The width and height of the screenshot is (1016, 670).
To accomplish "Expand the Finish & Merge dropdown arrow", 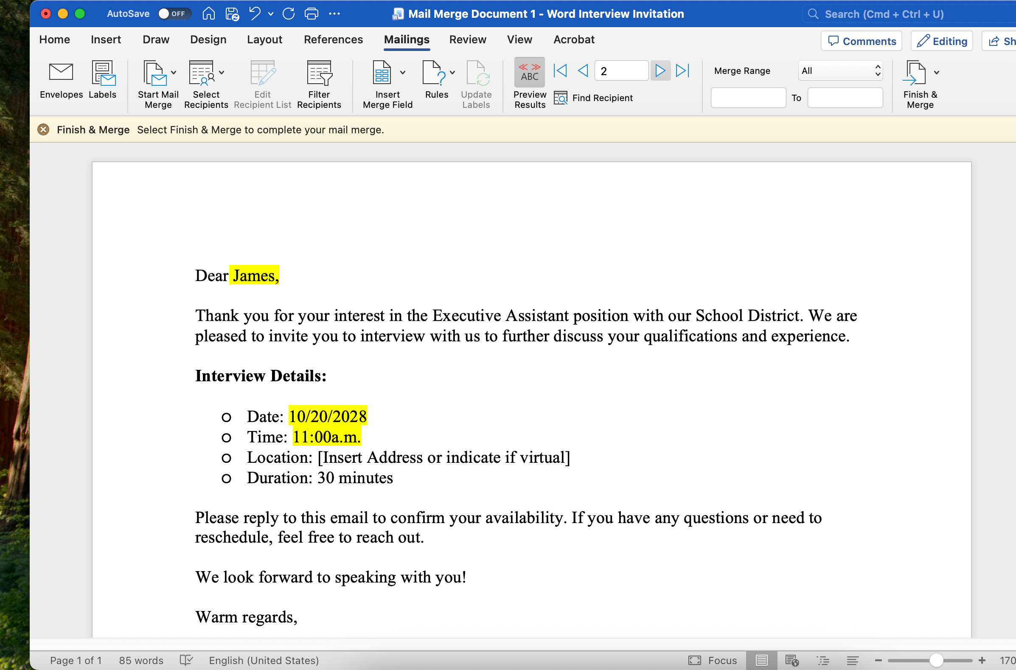I will coord(937,73).
